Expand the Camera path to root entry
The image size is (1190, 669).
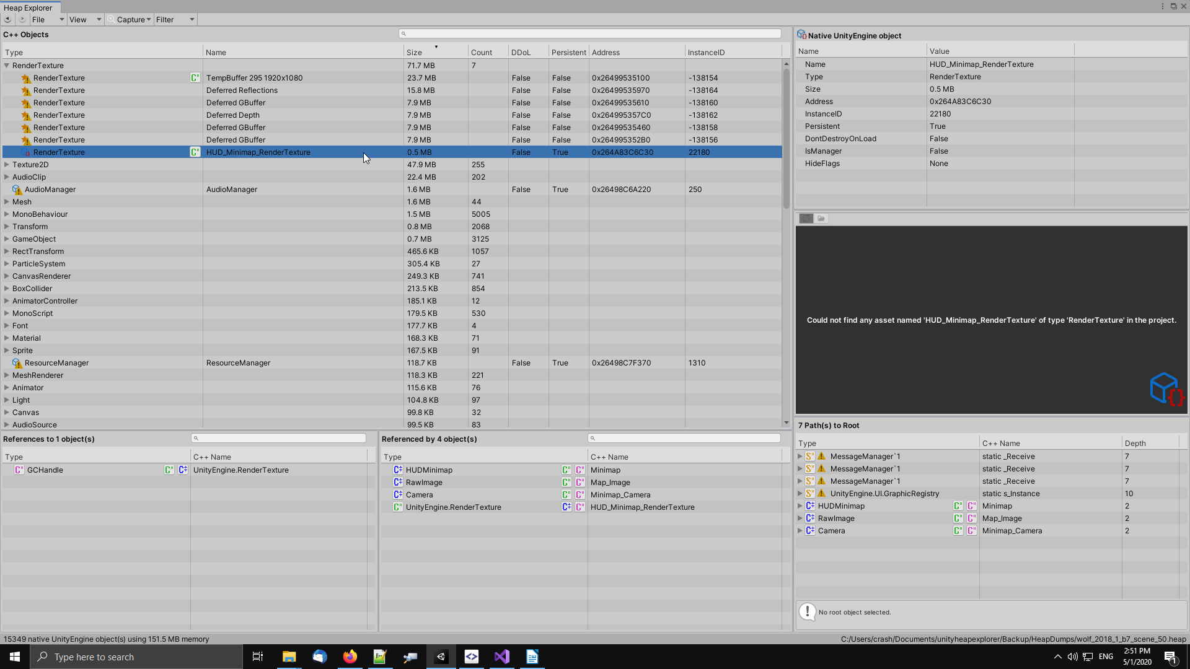pos(800,531)
